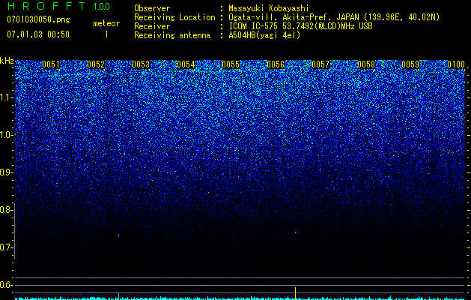Click the 0.8 kHz axis label

pos(7,210)
